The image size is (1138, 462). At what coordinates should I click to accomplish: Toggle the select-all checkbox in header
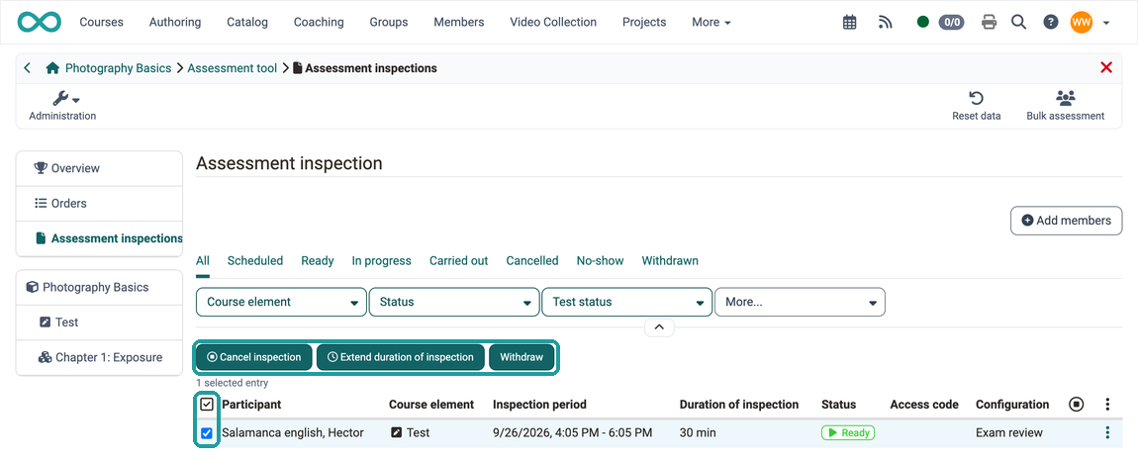coord(207,404)
